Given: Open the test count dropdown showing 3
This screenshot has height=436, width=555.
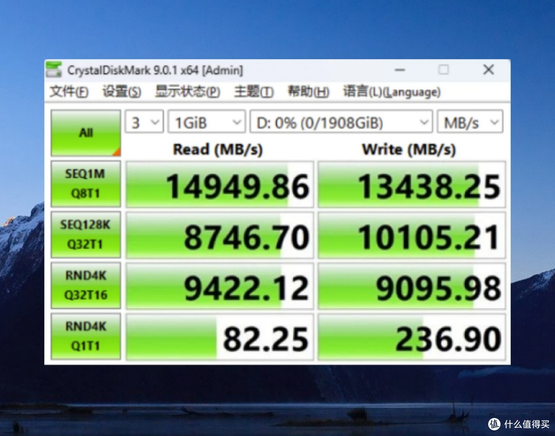Looking at the screenshot, I should (144, 122).
